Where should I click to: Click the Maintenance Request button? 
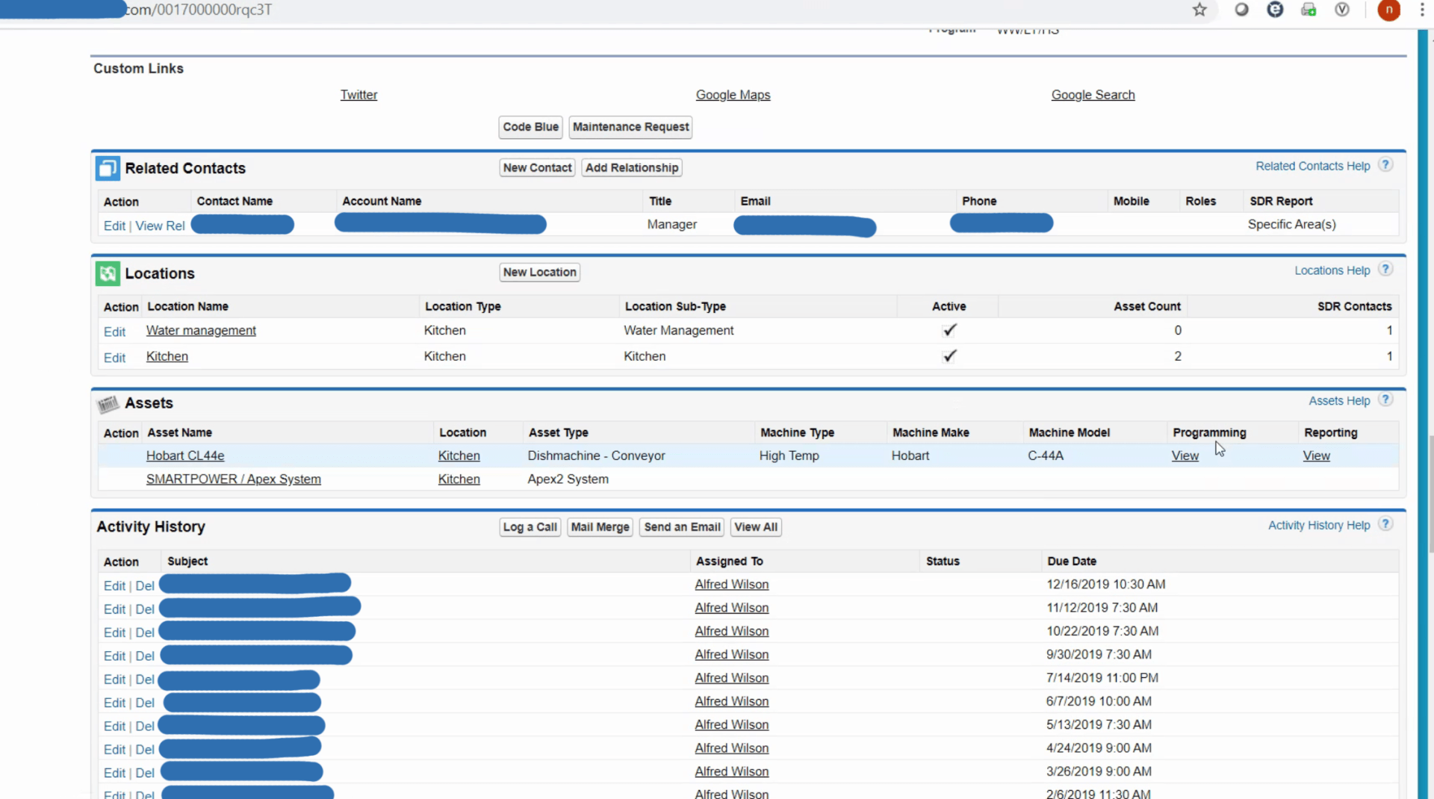630,127
